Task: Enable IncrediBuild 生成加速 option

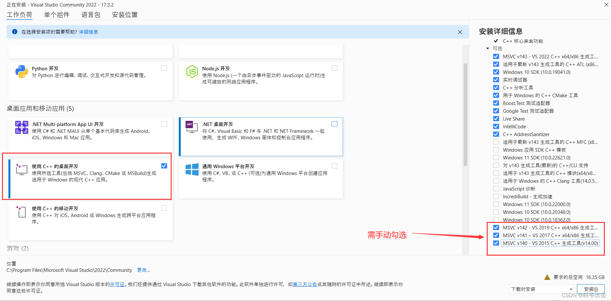Action: tap(496, 196)
